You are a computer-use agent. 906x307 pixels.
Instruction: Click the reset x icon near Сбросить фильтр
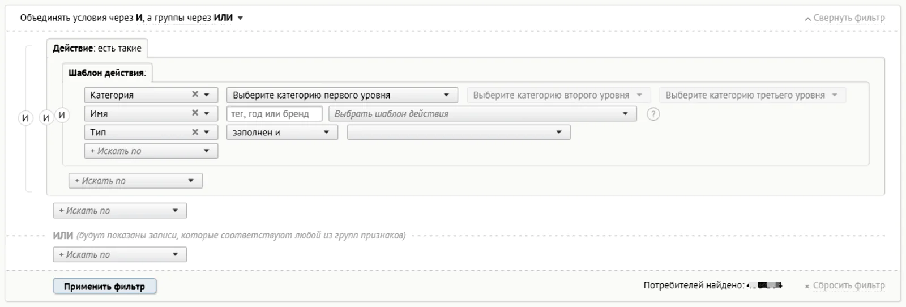click(807, 287)
